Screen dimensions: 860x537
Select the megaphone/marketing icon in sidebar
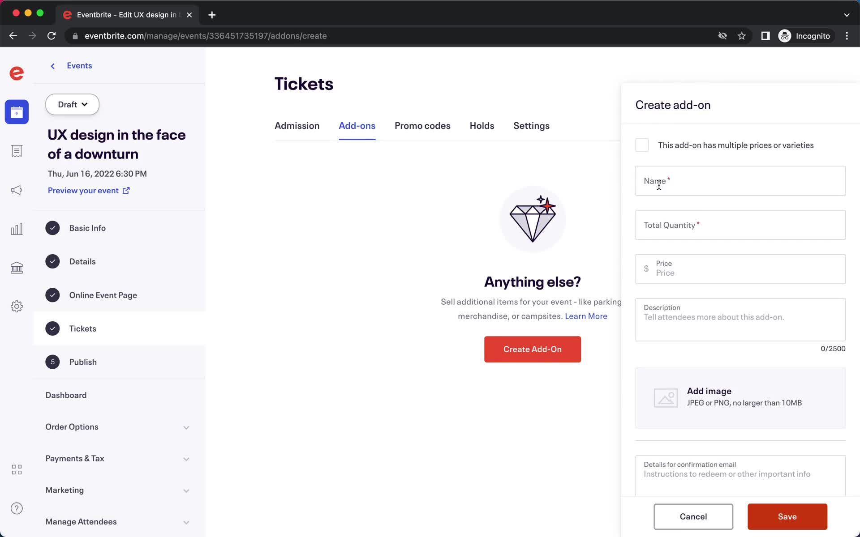click(x=17, y=189)
